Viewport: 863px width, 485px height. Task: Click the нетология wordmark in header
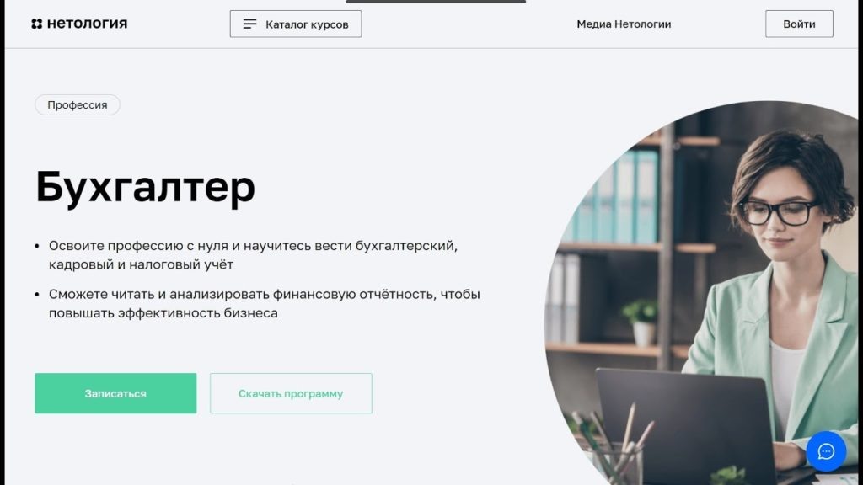87,23
